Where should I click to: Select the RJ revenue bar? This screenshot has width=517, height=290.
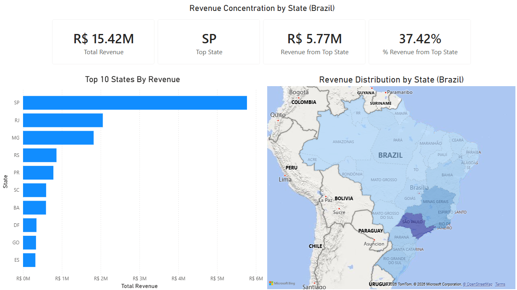[x=63, y=120]
